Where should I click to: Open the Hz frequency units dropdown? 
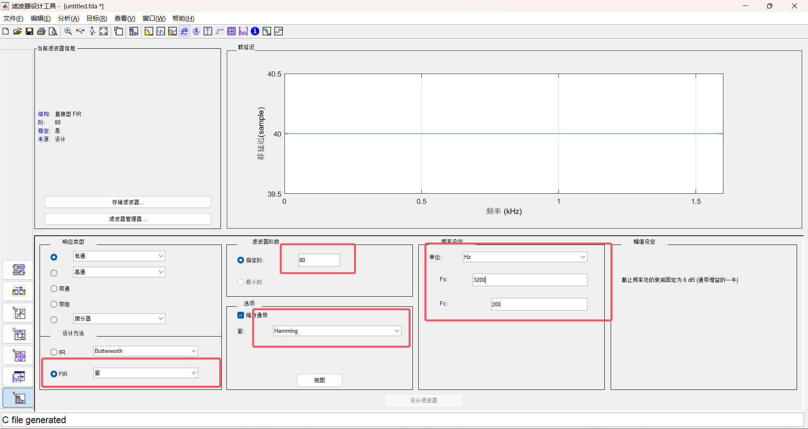(525, 257)
